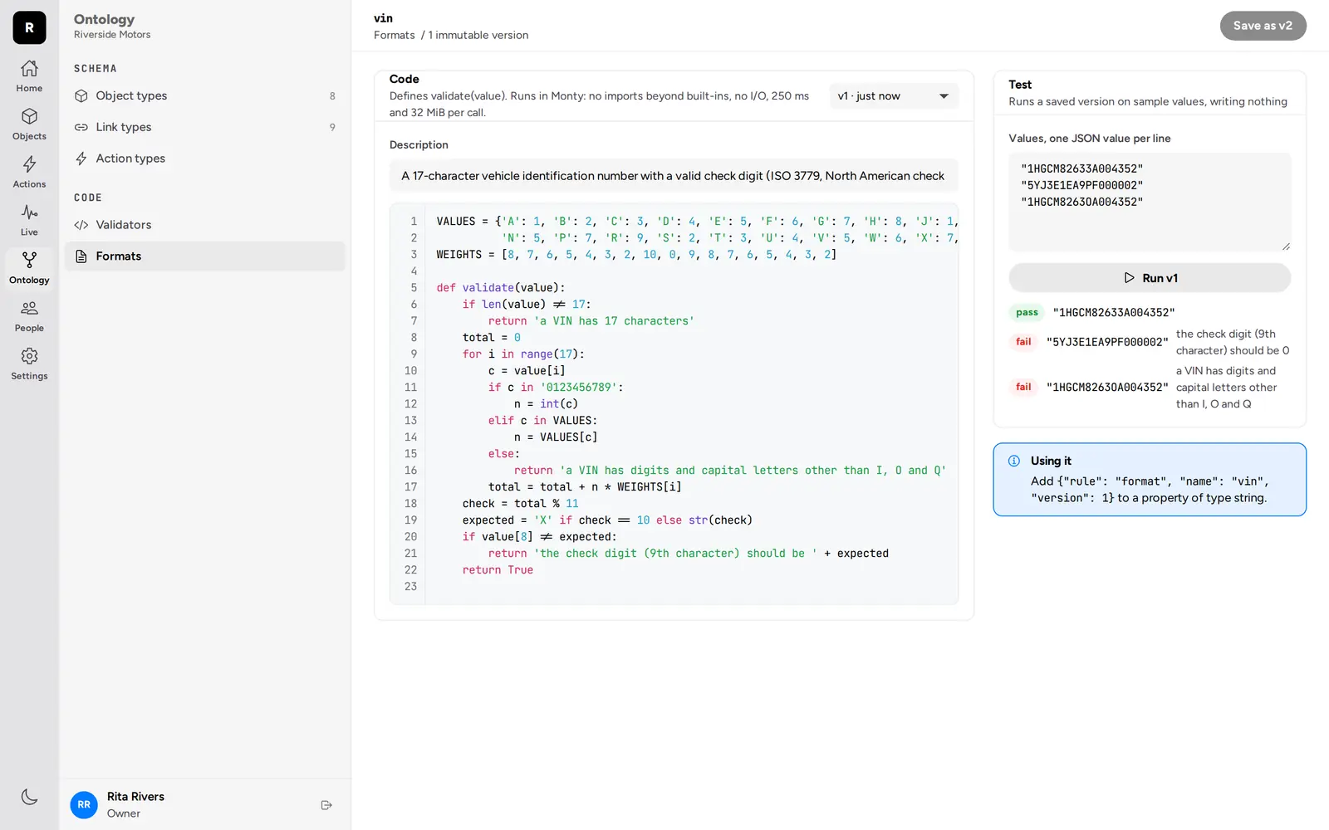
Task: Open Link types in schema list
Action: tap(204, 127)
